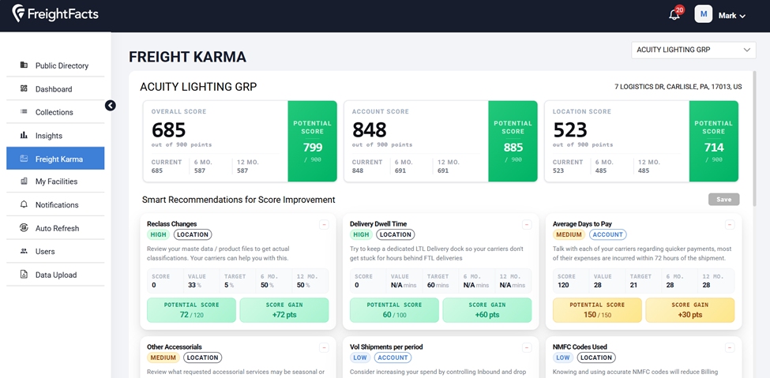770x378 pixels.
Task: Go to Dashboard menu item
Action: tap(55, 89)
